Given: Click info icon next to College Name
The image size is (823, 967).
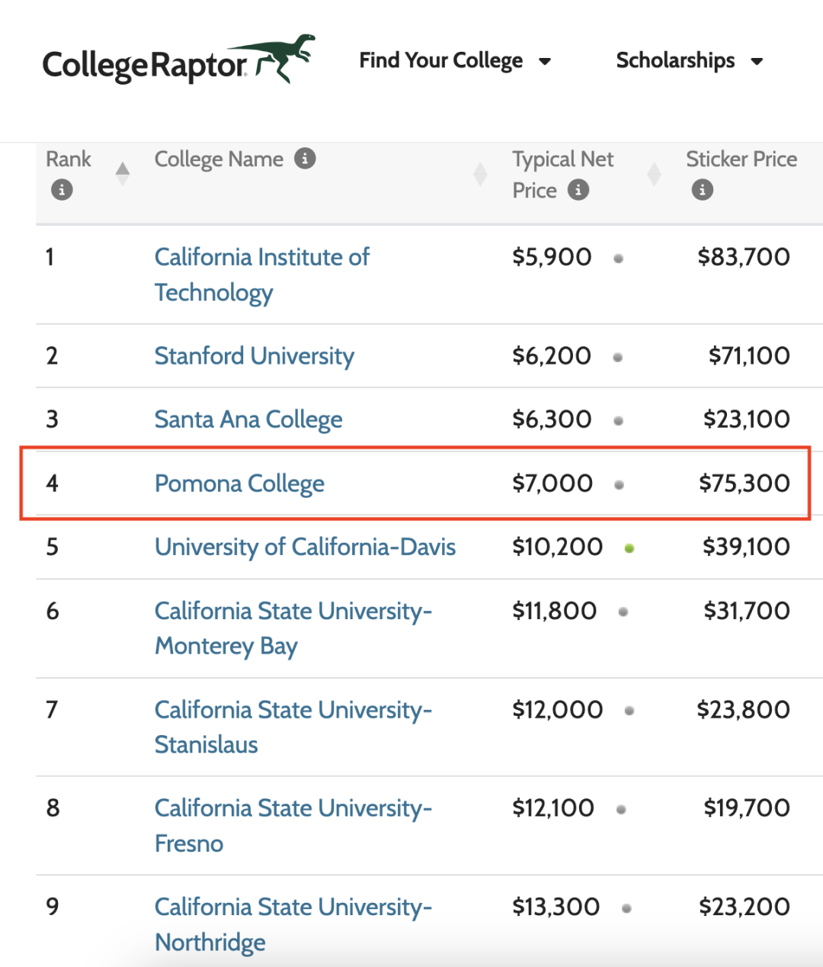Looking at the screenshot, I should 305,159.
